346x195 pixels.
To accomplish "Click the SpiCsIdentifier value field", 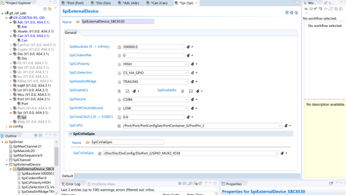I will click(x=153, y=55).
